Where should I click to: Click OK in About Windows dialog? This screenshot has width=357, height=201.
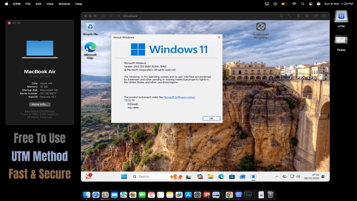pyautogui.click(x=211, y=118)
